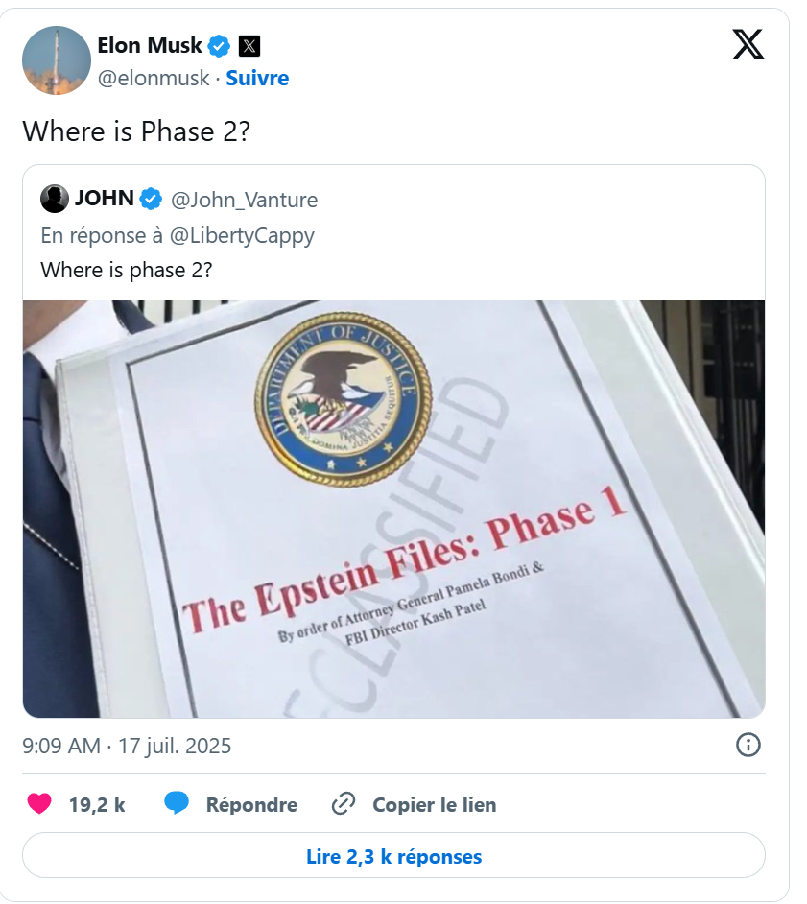Open the Epstein Files Phase 1 image

coord(393,509)
